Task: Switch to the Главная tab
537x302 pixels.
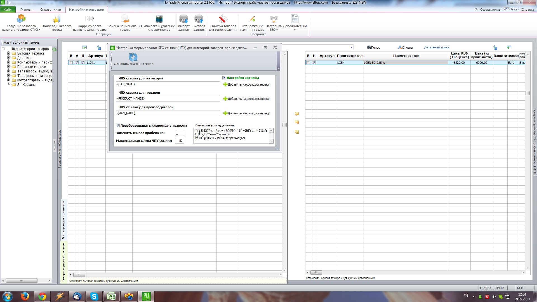Action: [26, 10]
